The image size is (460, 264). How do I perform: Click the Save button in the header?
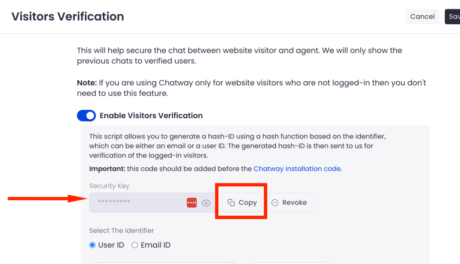(x=453, y=16)
